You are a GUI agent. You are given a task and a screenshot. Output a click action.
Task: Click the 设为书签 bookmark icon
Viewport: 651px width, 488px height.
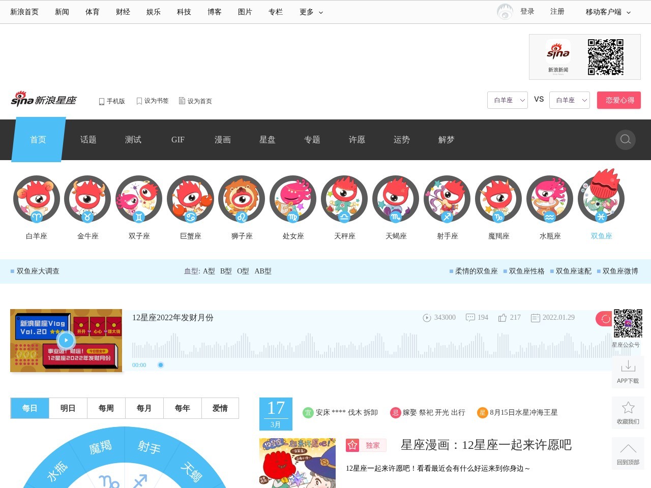point(139,101)
